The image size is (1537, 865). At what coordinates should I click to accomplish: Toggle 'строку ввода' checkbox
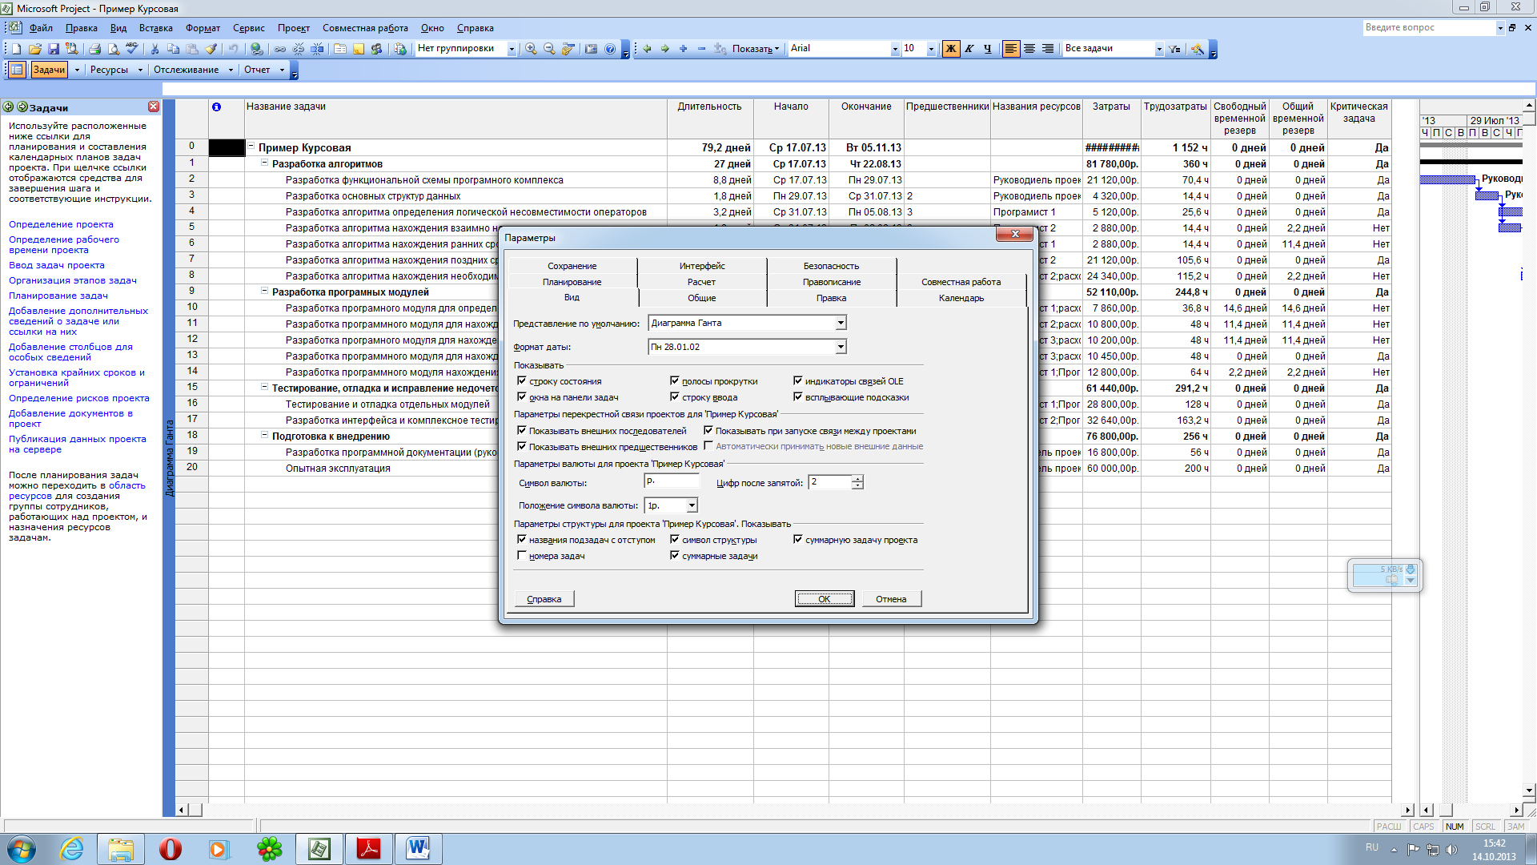(x=675, y=397)
